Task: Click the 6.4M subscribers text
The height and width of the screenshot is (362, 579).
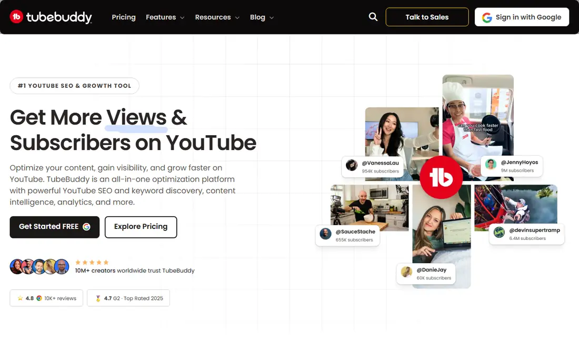Action: 527,238
